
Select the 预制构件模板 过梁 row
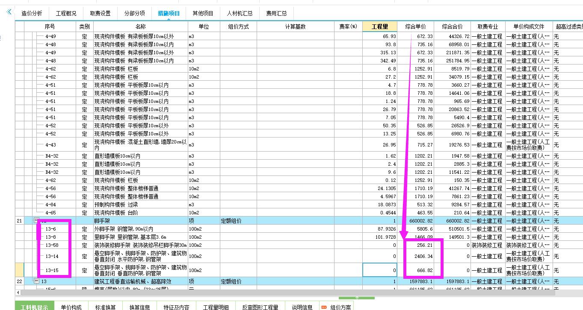pyautogui.click(x=140, y=205)
